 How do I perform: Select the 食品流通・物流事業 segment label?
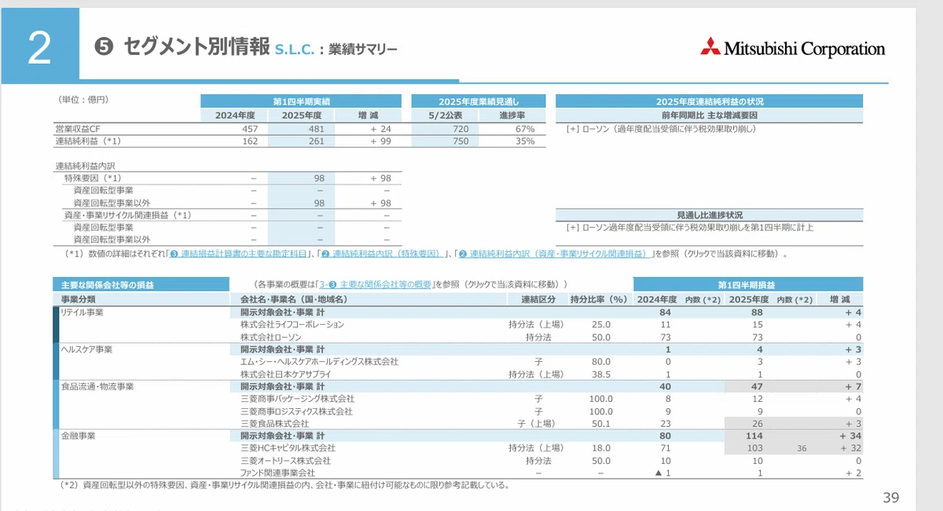[x=97, y=386]
